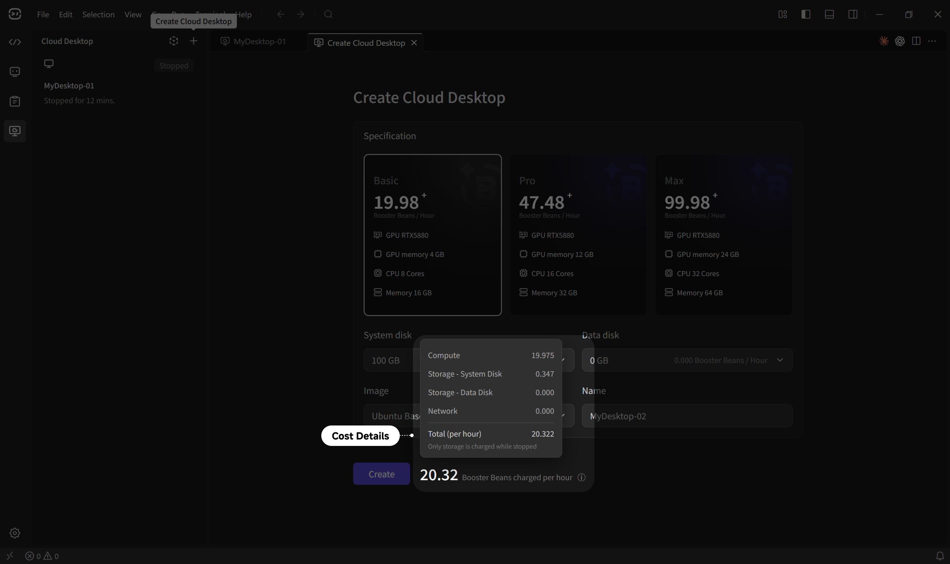Toggle the primary side bar icon
Screen dimensions: 950x564
(x=806, y=15)
